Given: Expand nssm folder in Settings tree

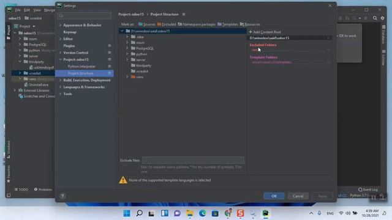Looking at the screenshot, I should [127, 42].
